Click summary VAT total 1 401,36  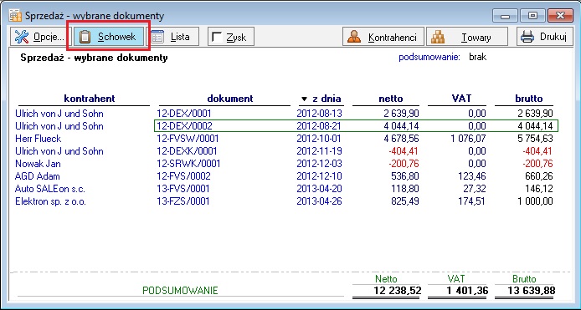[x=467, y=291]
